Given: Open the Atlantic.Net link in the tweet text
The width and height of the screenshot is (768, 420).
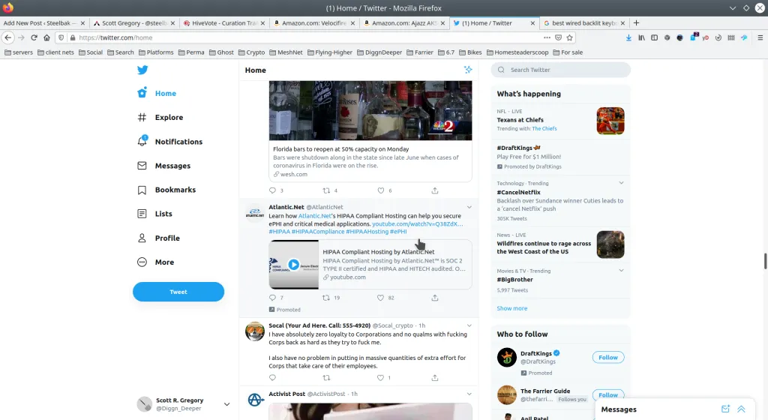Looking at the screenshot, I should click(315, 216).
